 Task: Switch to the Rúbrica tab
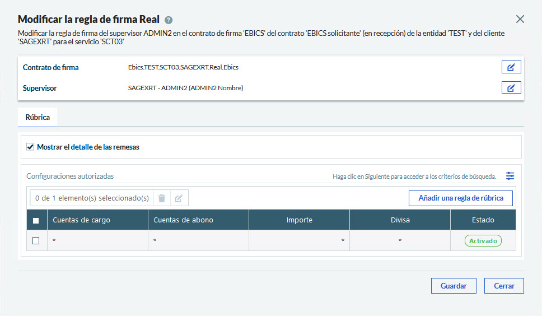tap(38, 117)
